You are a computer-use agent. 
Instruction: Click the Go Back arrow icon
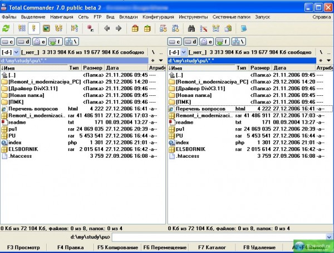(x=107, y=28)
